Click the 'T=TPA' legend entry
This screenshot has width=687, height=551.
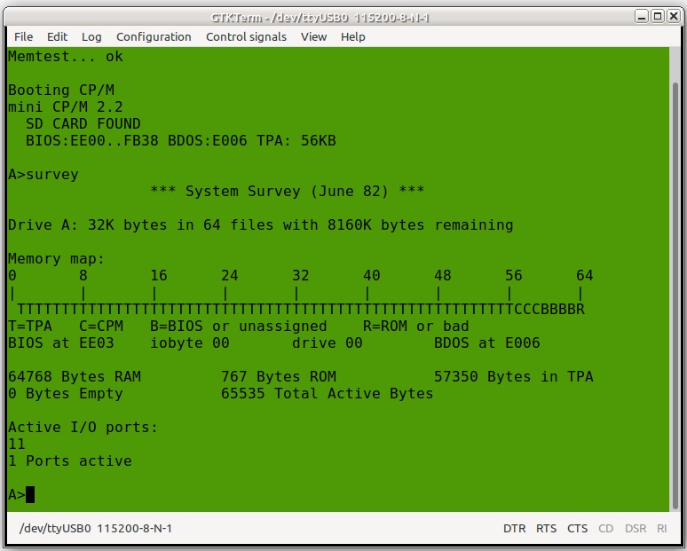pyautogui.click(x=30, y=327)
